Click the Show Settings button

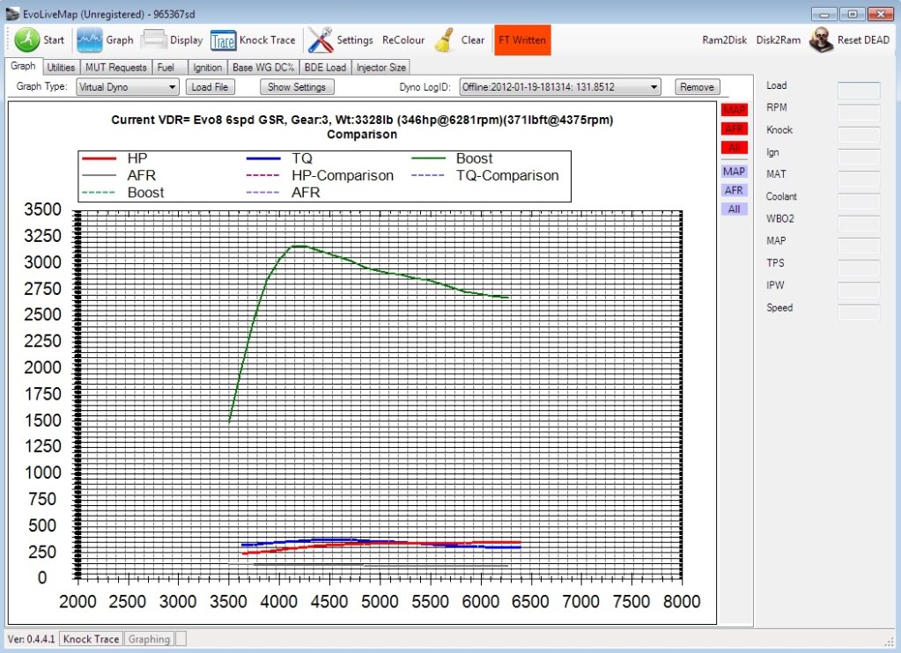click(x=297, y=87)
